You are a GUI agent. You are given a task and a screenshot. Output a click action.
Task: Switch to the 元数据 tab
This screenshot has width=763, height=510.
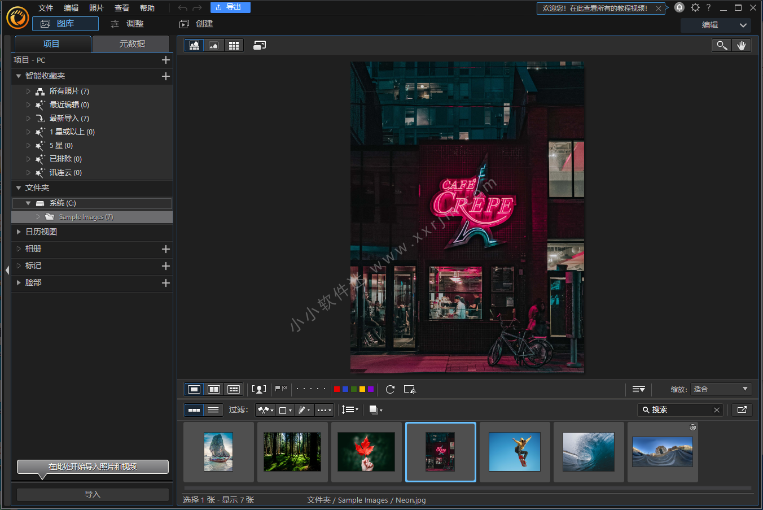pos(131,44)
